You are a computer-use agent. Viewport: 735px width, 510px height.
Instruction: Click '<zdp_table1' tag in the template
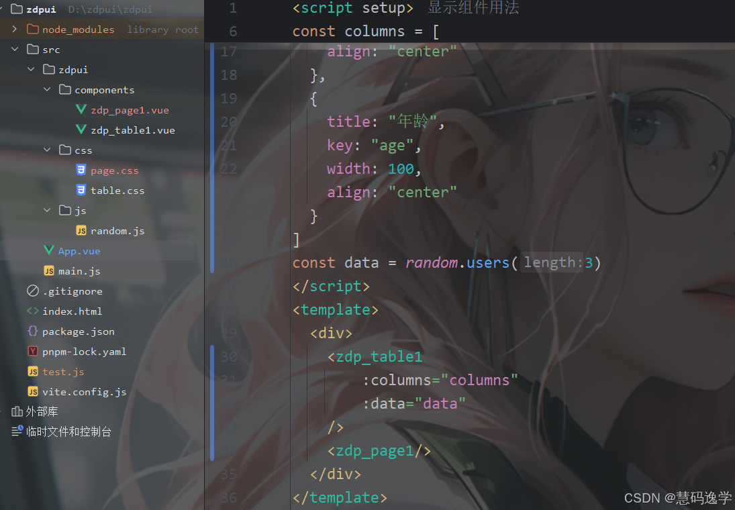375,357
